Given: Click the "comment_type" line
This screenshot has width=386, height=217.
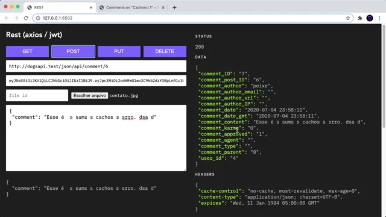Looking at the screenshot, I should tap(226, 146).
